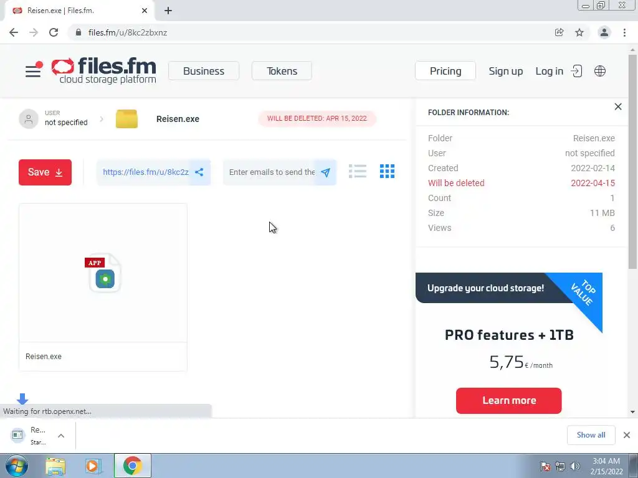
Task: Go back in browser
Action: (x=14, y=32)
